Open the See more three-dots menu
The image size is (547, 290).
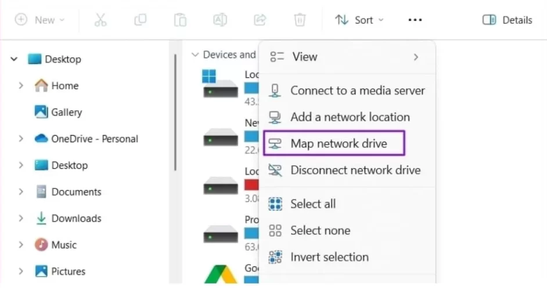415,20
